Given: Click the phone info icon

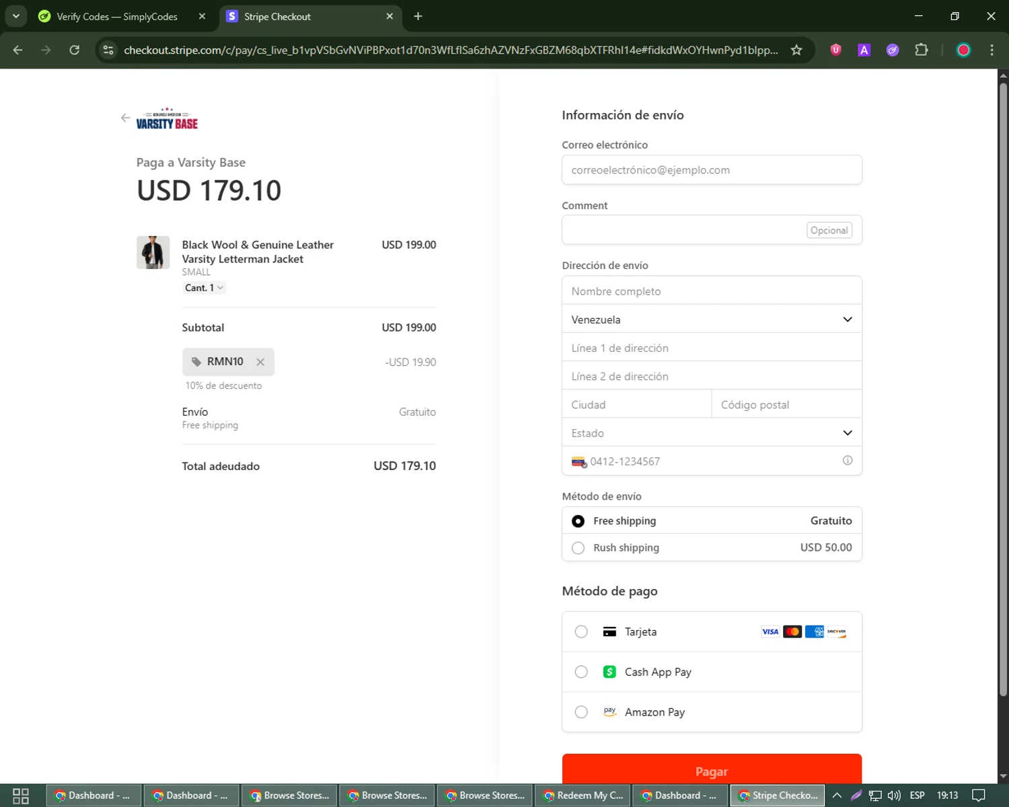Looking at the screenshot, I should (848, 461).
